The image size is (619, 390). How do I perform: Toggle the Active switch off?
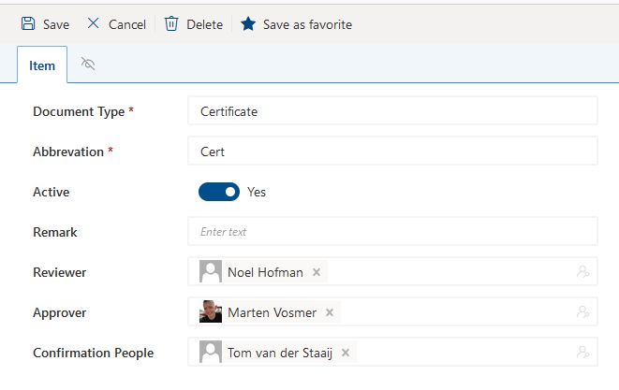click(x=219, y=192)
